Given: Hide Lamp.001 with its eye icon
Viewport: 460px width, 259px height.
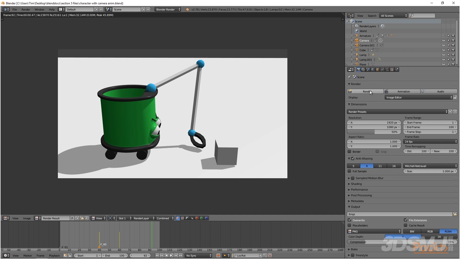Looking at the screenshot, I should coord(443,60).
